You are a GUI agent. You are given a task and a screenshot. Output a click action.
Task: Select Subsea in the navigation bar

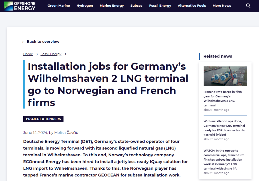(x=136, y=6)
